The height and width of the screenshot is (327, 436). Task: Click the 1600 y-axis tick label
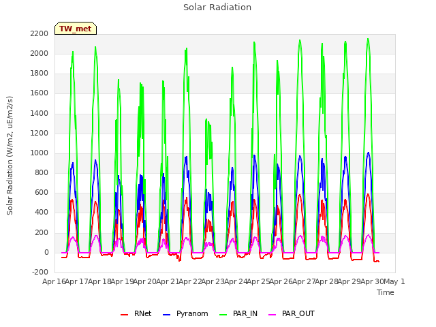[x=40, y=93]
